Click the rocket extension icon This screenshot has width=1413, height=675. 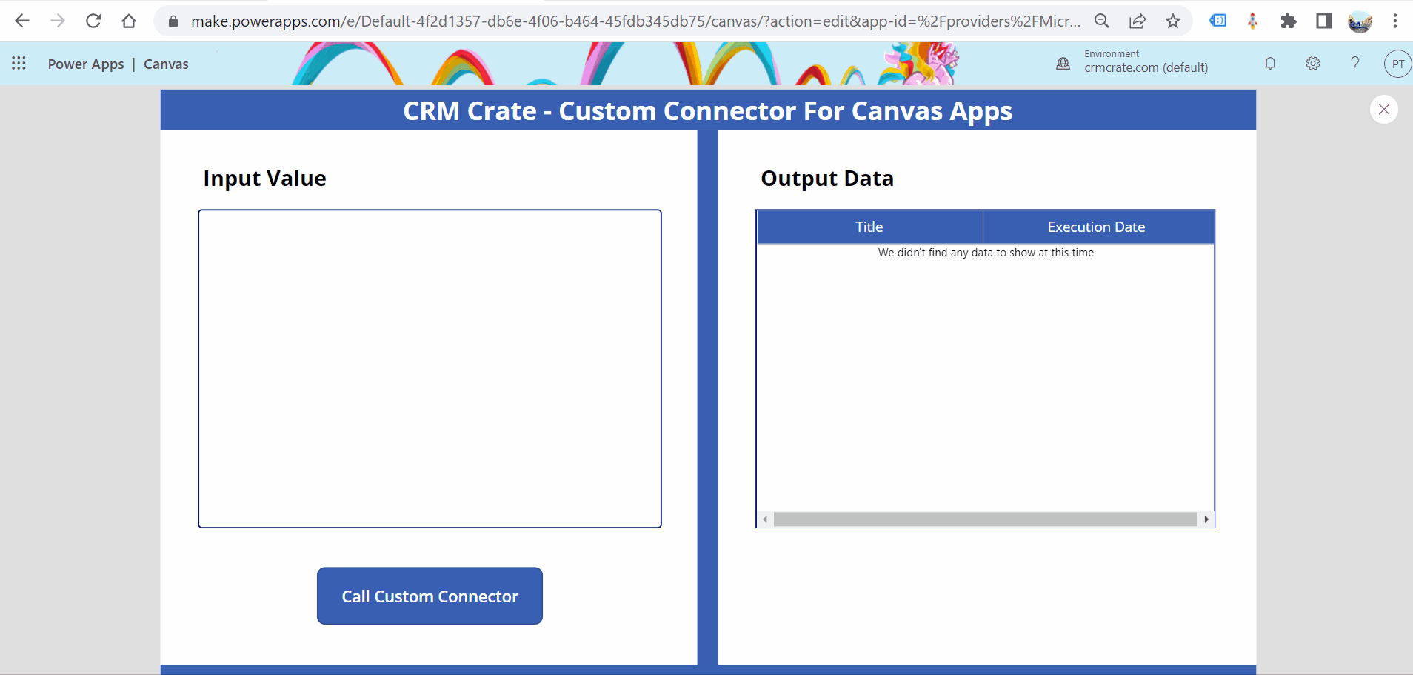[x=1252, y=20]
